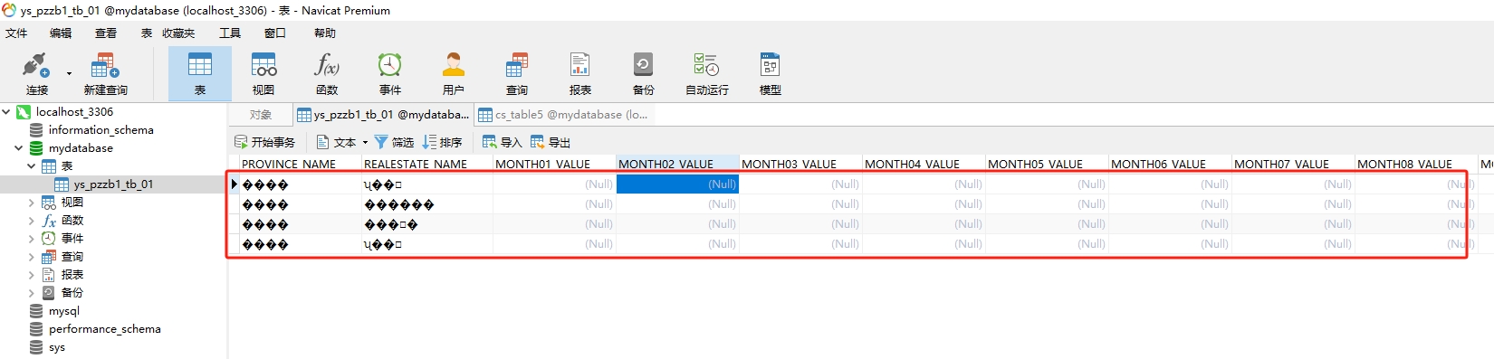1494x359 pixels.
Task: Select information_schema database in tree
Action: point(101,130)
